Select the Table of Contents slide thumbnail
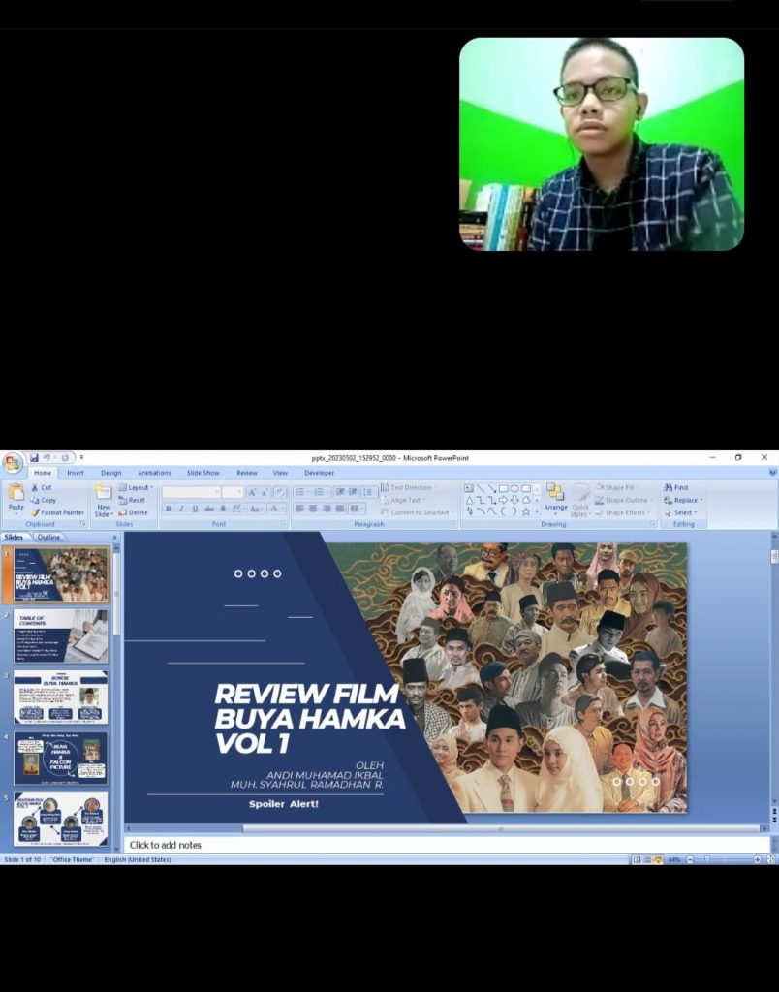 [60, 636]
